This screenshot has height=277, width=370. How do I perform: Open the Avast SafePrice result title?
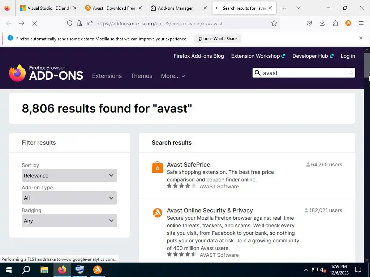pos(188,164)
